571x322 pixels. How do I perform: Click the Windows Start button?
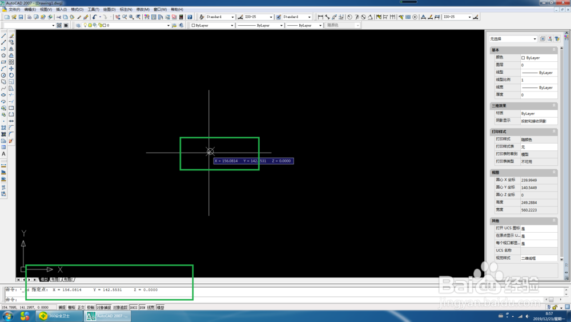(x=7, y=316)
